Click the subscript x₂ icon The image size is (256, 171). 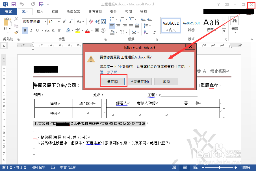click(53, 30)
